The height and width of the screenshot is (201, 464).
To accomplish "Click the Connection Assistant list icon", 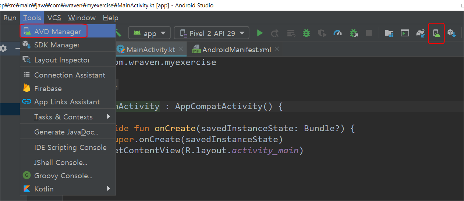I will click(x=27, y=75).
